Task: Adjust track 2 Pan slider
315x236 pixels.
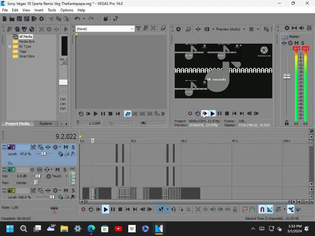Action: [x=36, y=183]
